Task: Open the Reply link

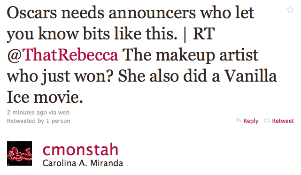Action: 251,121
